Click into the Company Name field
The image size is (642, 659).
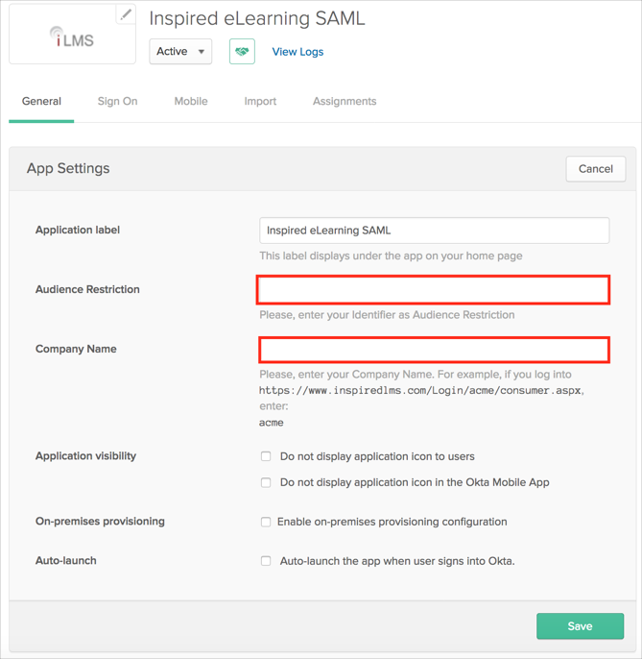click(x=434, y=350)
